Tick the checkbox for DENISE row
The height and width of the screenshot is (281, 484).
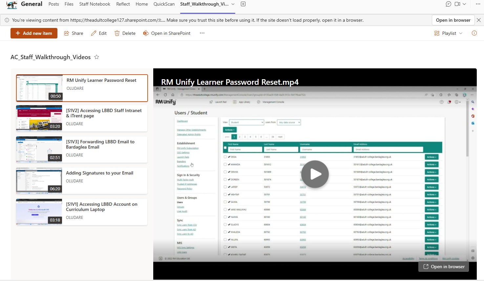pyautogui.click(x=225, y=172)
